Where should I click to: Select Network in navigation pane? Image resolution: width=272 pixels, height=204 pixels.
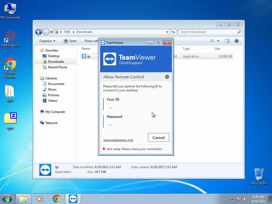coord(51,123)
